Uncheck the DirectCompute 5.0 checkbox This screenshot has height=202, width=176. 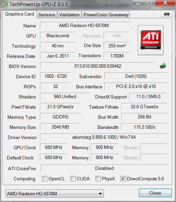[123, 179]
